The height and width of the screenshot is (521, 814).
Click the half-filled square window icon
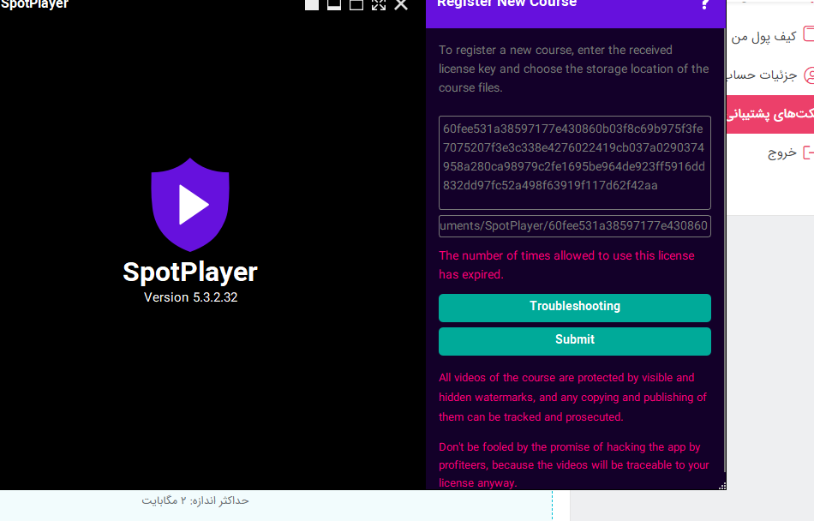(334, 4)
